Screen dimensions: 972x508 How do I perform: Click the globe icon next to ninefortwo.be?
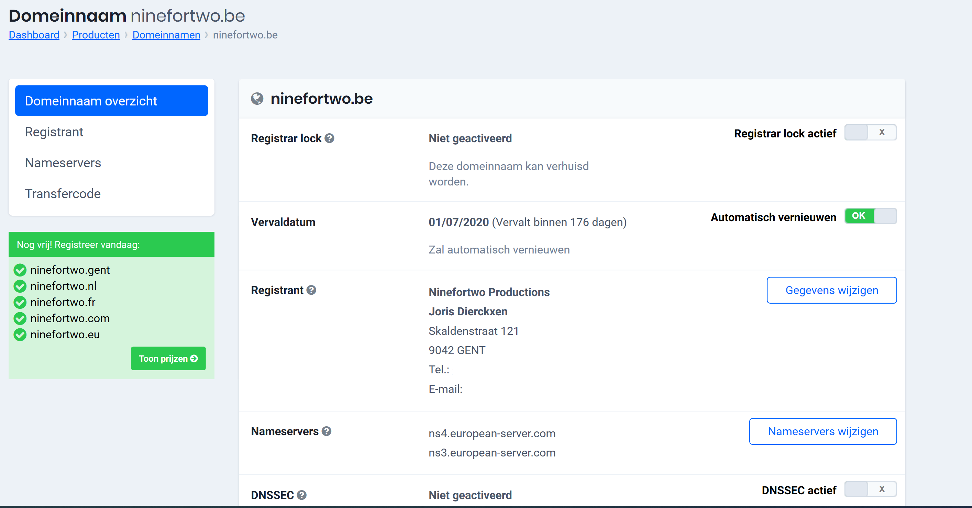(257, 99)
